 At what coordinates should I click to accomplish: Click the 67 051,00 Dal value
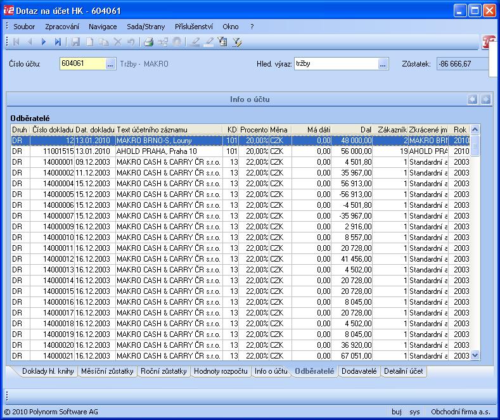pyautogui.click(x=352, y=355)
